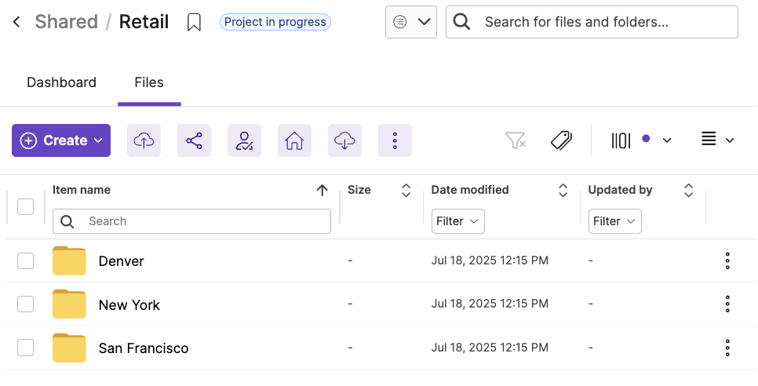
Task: Click the Size header text
Action: click(x=359, y=190)
